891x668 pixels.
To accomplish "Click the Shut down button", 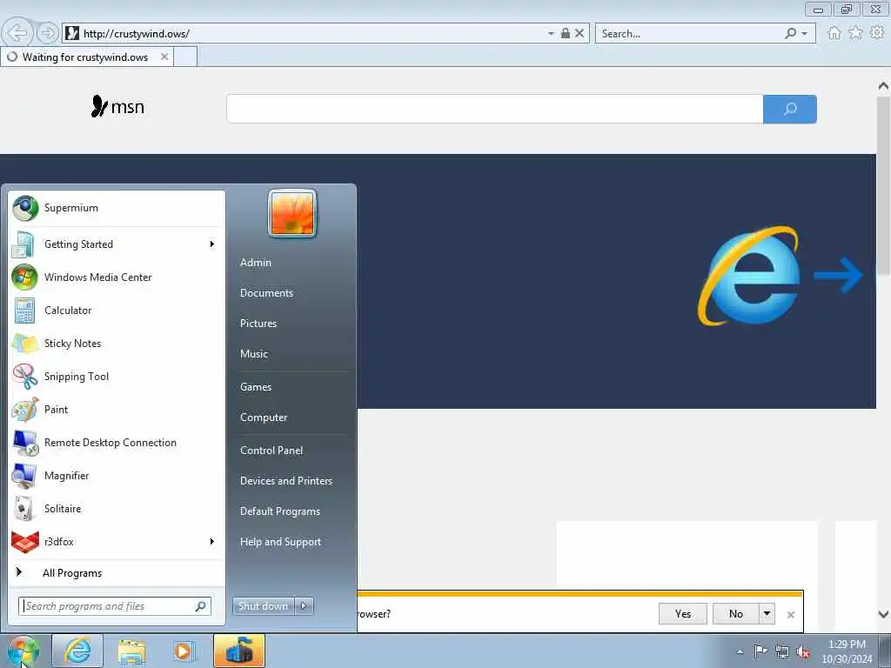I will [x=264, y=606].
